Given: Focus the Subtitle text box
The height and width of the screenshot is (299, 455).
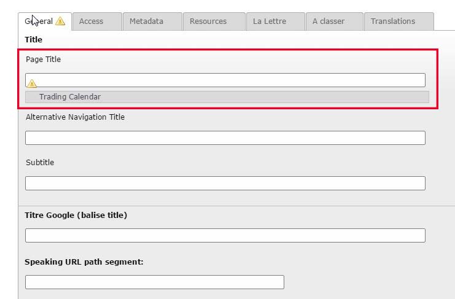Looking at the screenshot, I should tap(225, 184).
